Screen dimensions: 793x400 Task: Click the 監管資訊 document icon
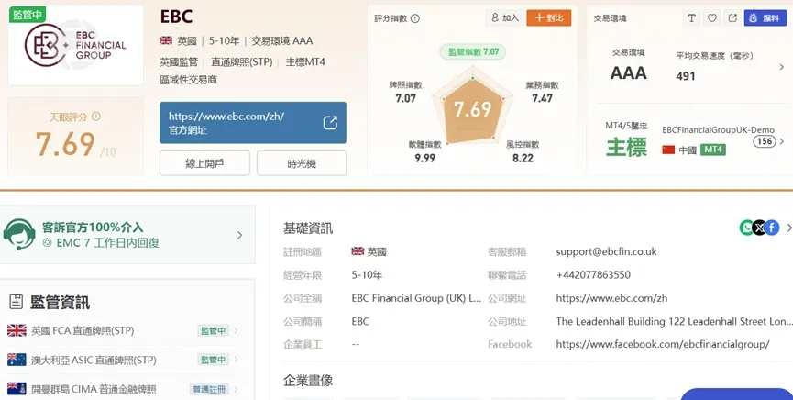coord(17,302)
